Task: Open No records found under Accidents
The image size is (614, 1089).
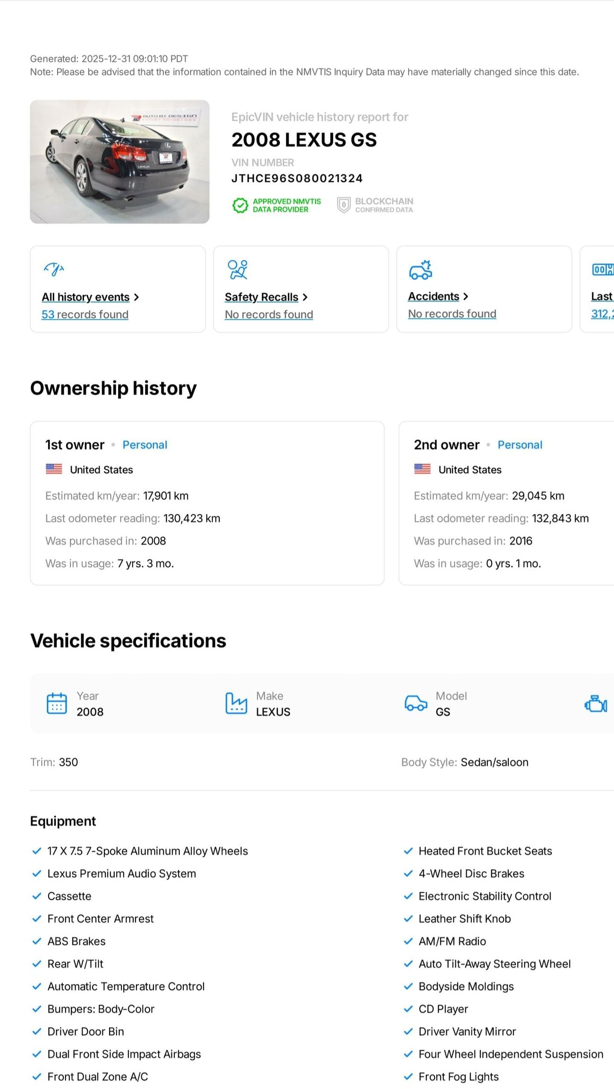Action: tap(452, 314)
